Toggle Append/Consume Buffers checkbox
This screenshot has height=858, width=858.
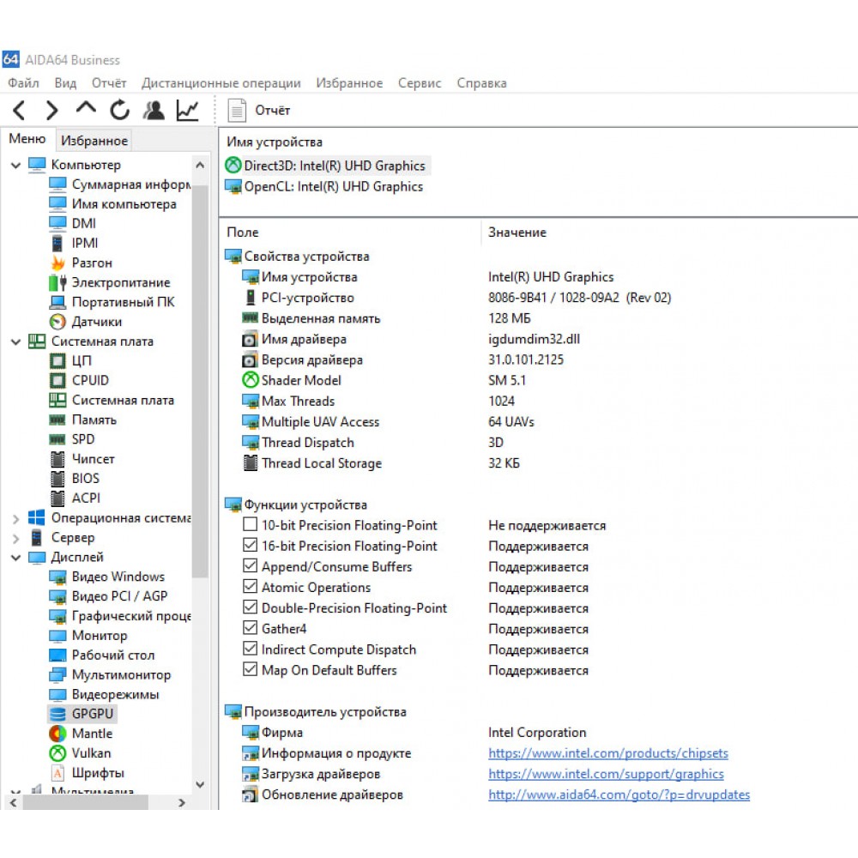click(x=250, y=565)
